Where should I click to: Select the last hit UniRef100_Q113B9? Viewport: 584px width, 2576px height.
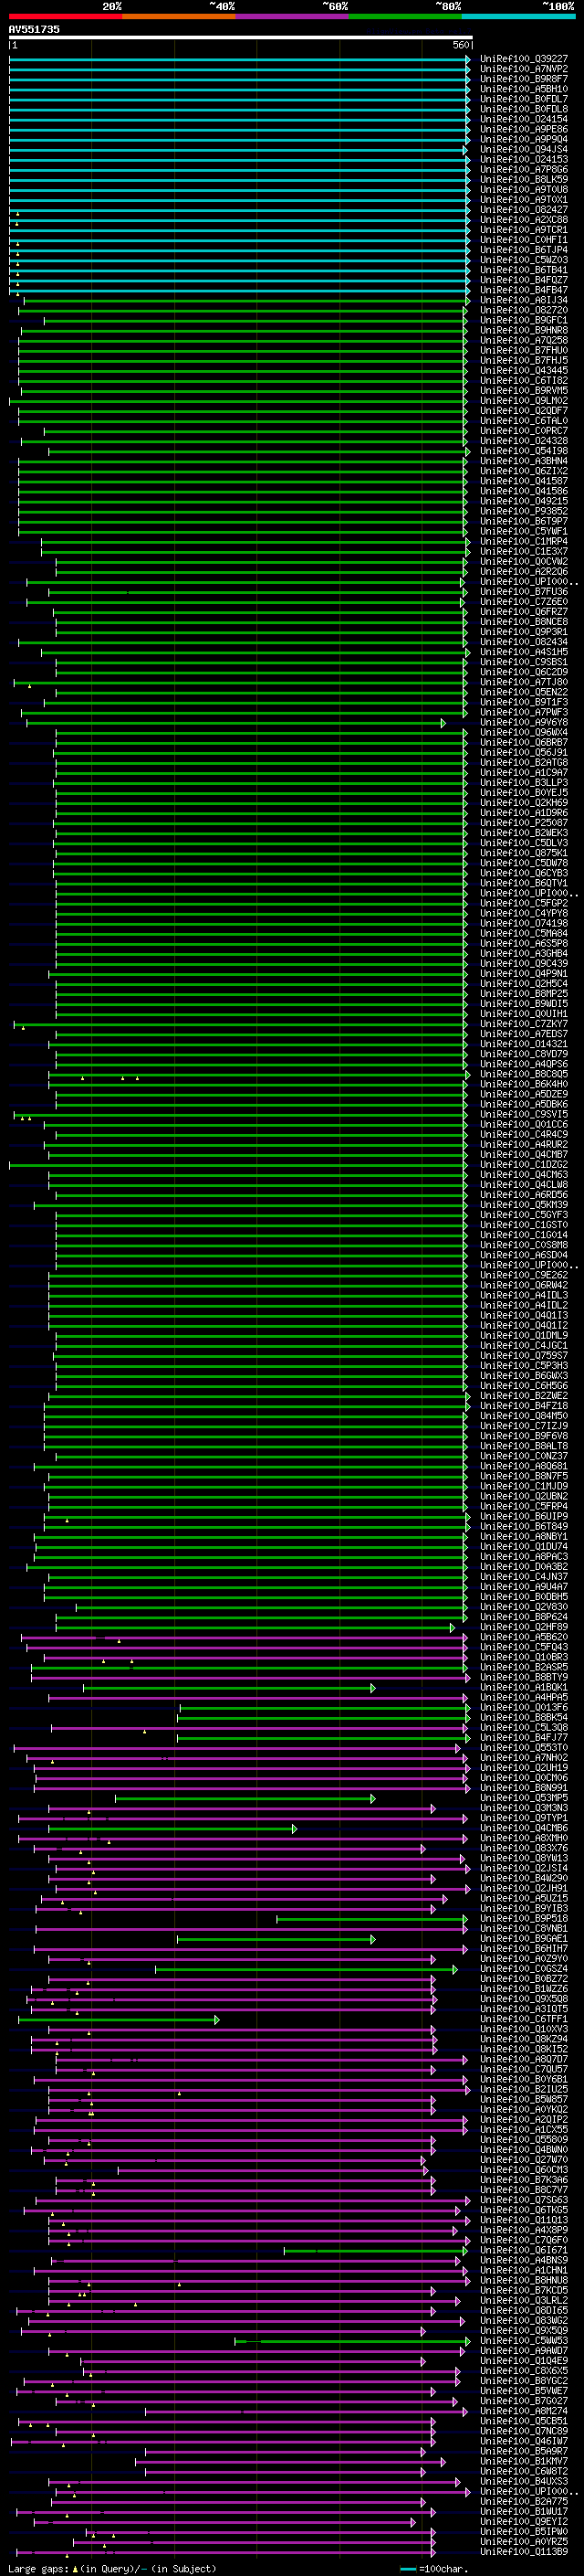click(524, 2551)
